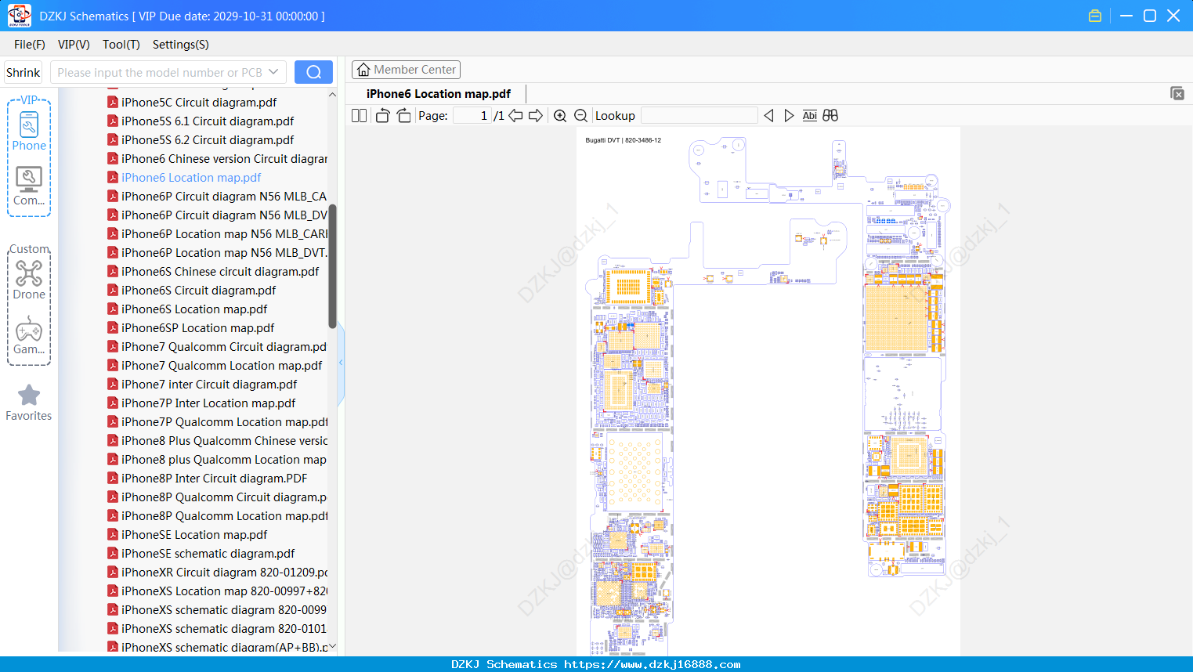The height and width of the screenshot is (672, 1193).
Task: Open iPhone8 Plus Qualcomm Chinese version
Action: coord(224,440)
